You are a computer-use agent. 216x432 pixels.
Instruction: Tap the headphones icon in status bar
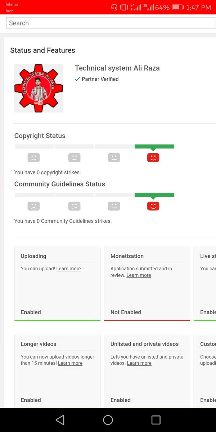pos(114,7)
